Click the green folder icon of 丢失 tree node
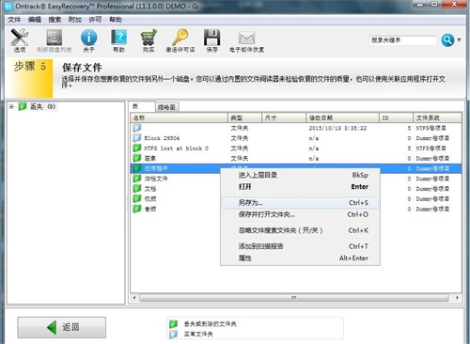Image resolution: width=470 pixels, height=344 pixels. click(23, 106)
